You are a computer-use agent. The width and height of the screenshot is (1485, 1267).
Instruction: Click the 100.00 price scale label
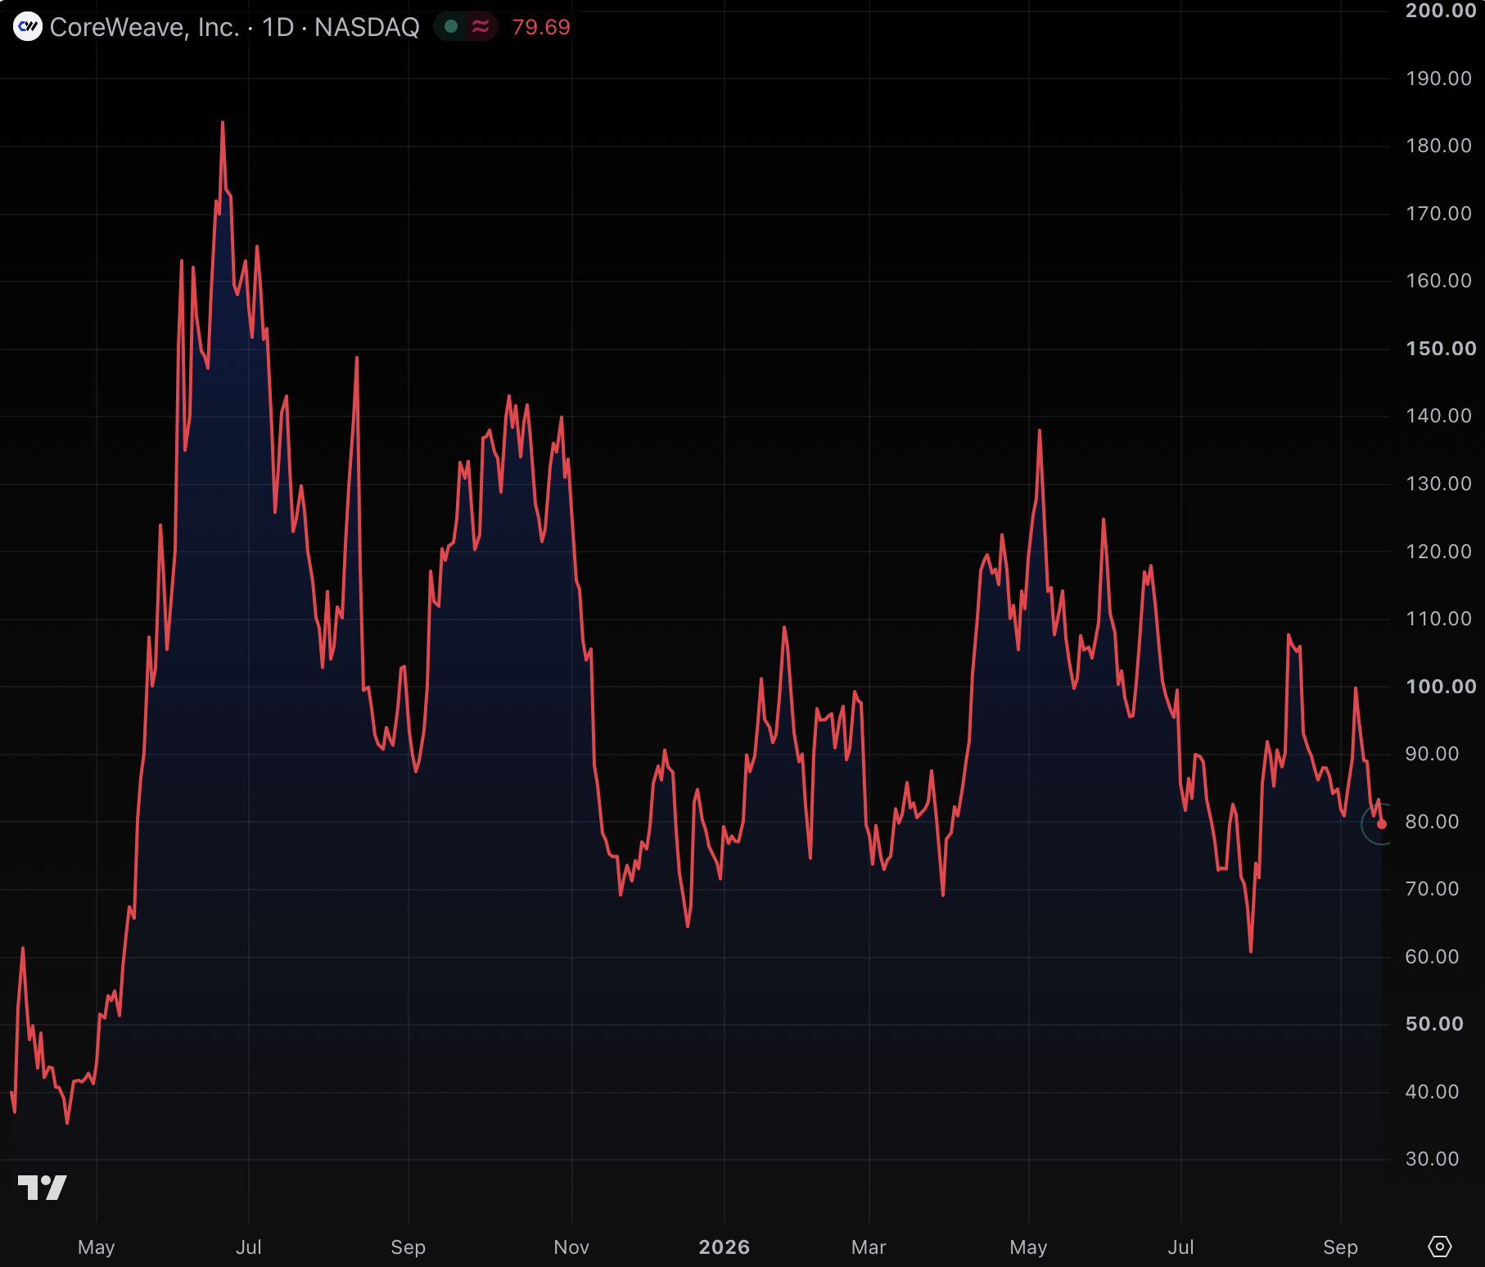(x=1441, y=687)
